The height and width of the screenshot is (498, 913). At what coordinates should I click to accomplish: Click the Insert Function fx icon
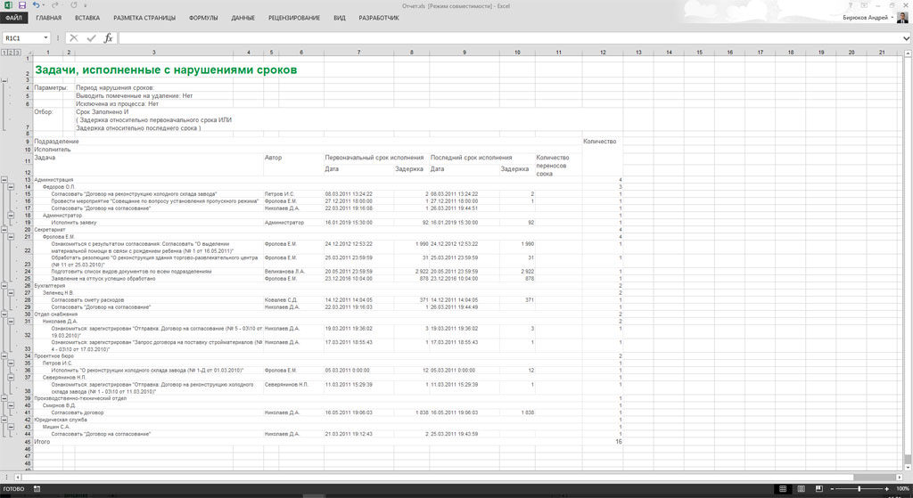[x=108, y=38]
